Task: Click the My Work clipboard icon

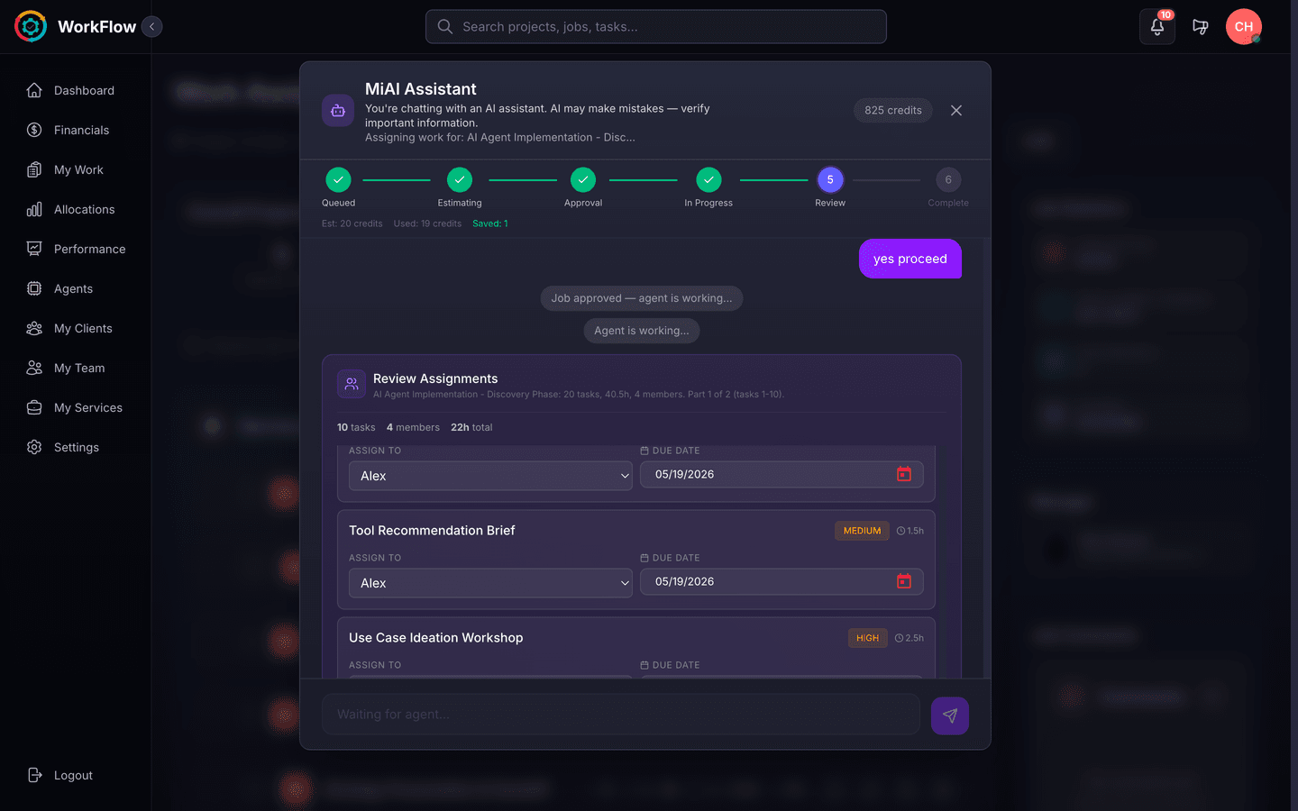Action: (x=34, y=169)
